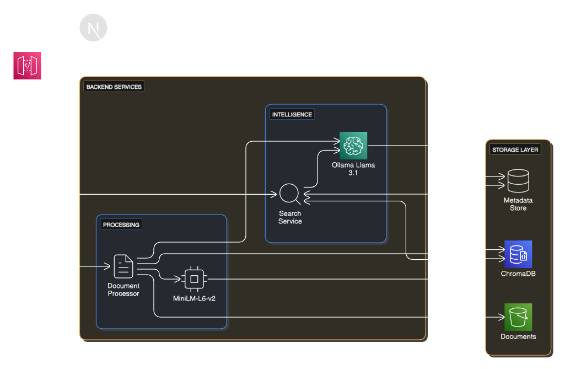Click the pink FastAPI icon

(x=28, y=66)
